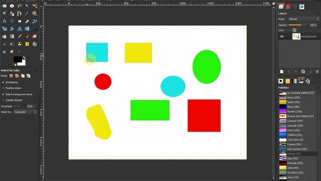This screenshot has width=321, height=181.
Task: Activate the Select by Color tool icon
Action: click(35, 6)
